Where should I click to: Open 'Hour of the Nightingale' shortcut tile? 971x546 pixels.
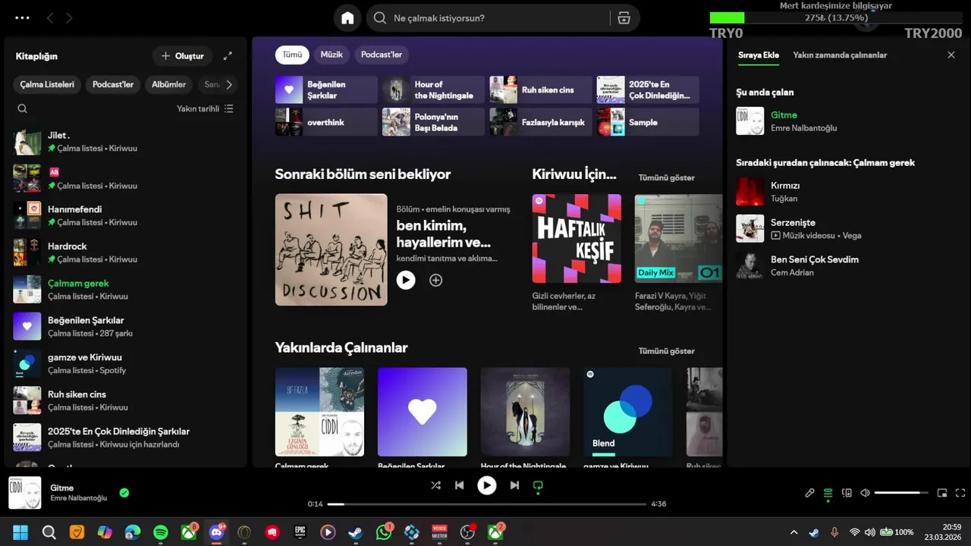point(433,89)
